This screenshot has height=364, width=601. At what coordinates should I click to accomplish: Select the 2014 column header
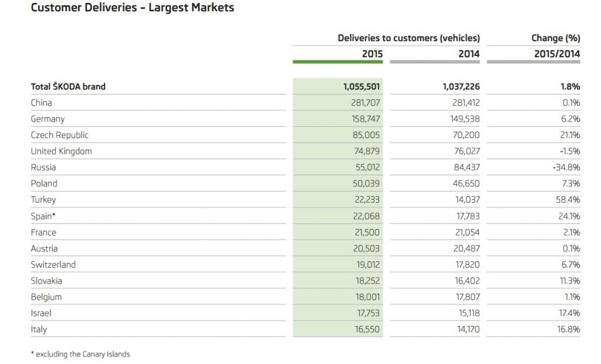point(469,53)
